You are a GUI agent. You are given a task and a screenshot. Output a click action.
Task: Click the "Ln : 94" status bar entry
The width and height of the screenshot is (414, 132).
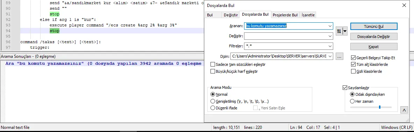[296, 127]
